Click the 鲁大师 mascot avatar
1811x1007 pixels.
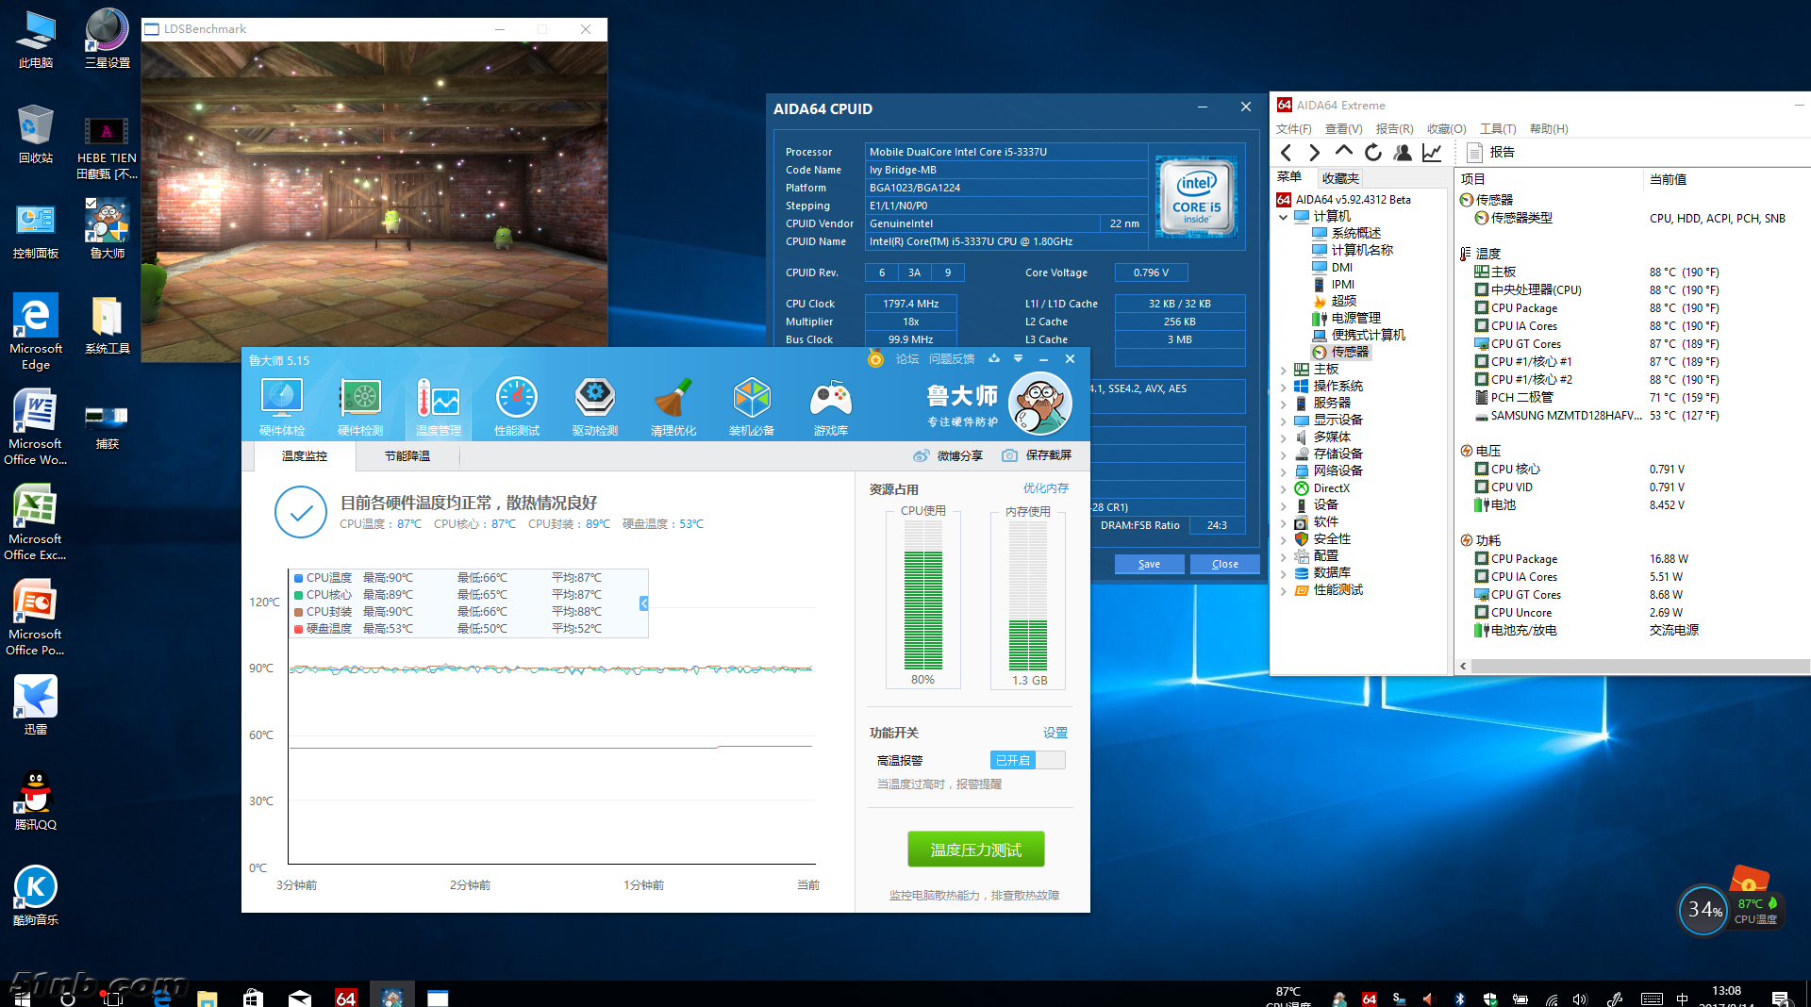click(1040, 404)
